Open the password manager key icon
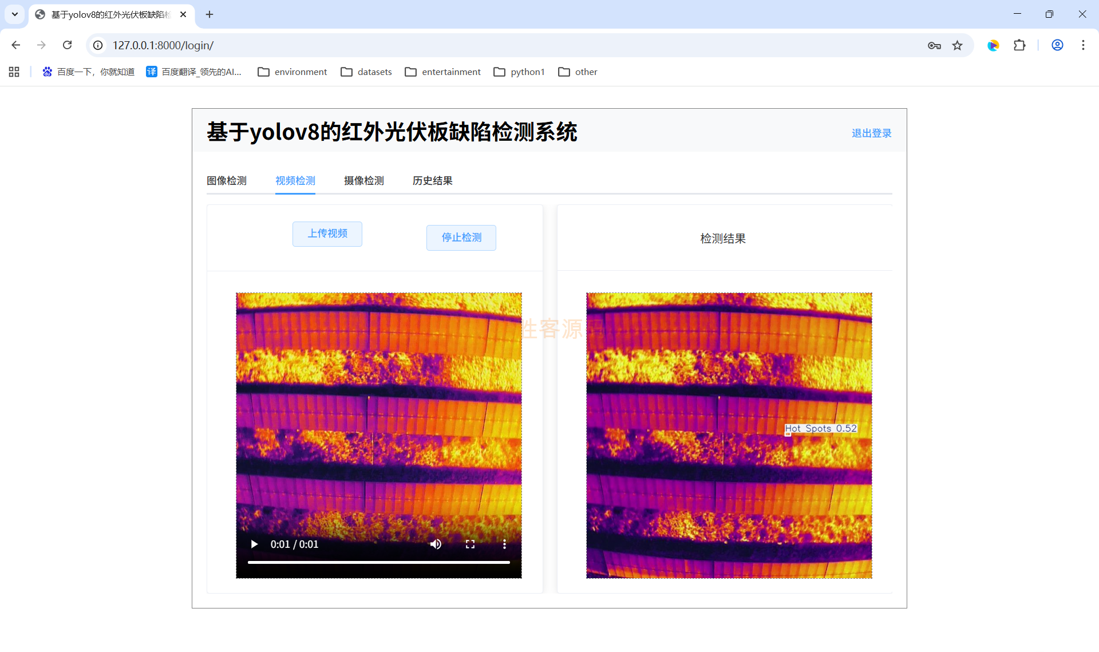1099x652 pixels. [x=934, y=45]
